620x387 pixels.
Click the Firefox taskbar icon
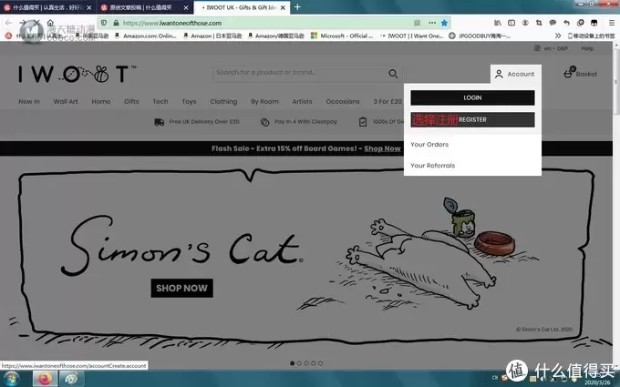click(x=45, y=379)
